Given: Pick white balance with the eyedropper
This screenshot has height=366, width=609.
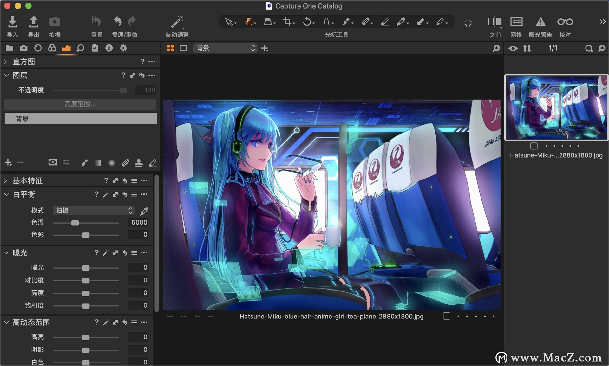Looking at the screenshot, I should [144, 211].
